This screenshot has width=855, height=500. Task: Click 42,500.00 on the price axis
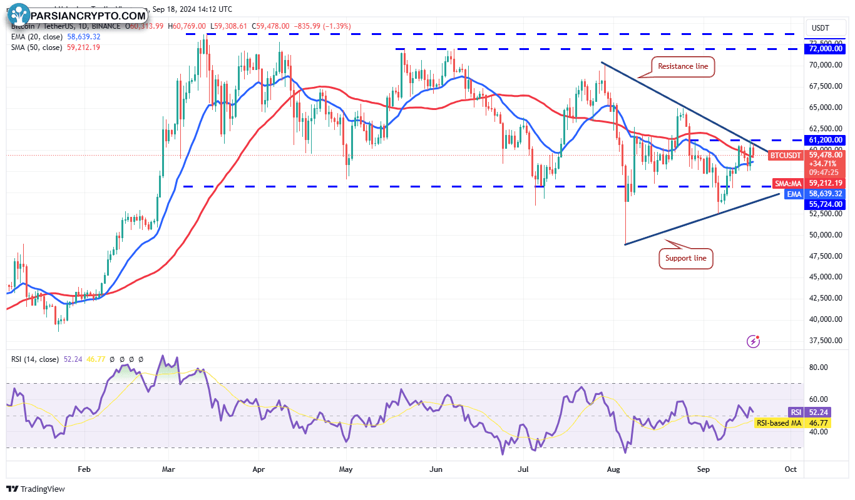pos(826,298)
